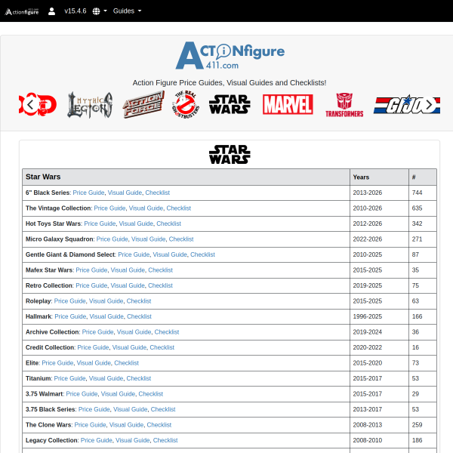Go to next brands in carousel
The image size is (453, 453).
tap(429, 105)
